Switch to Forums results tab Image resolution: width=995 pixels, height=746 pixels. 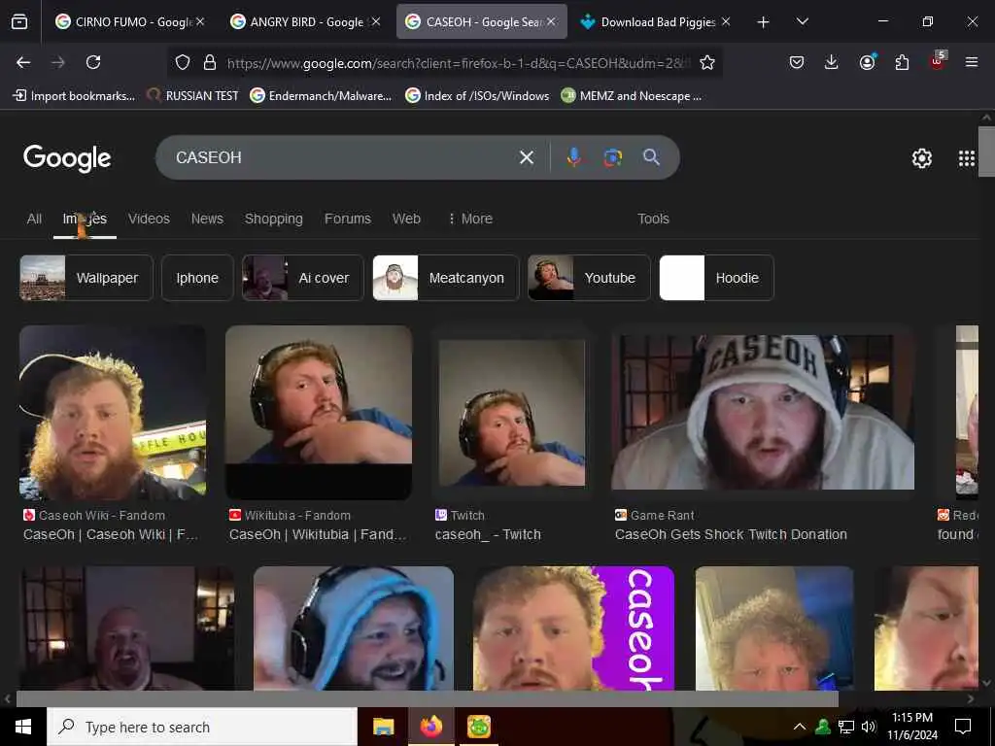pos(347,219)
